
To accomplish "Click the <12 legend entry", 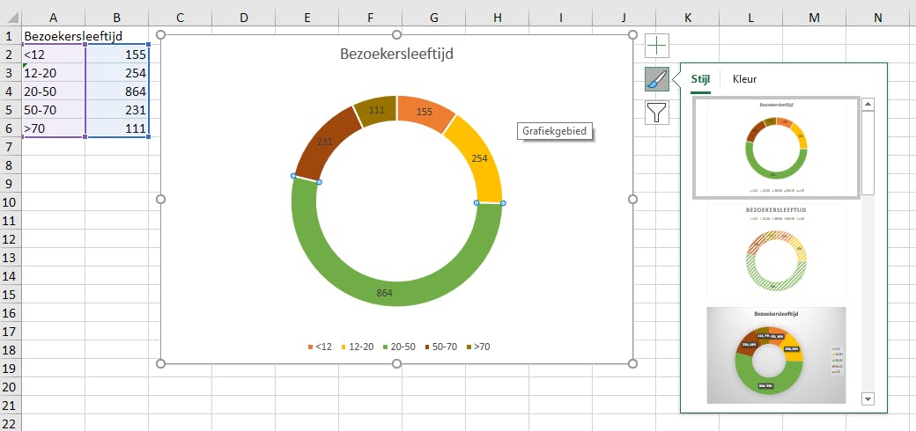I will [x=320, y=347].
